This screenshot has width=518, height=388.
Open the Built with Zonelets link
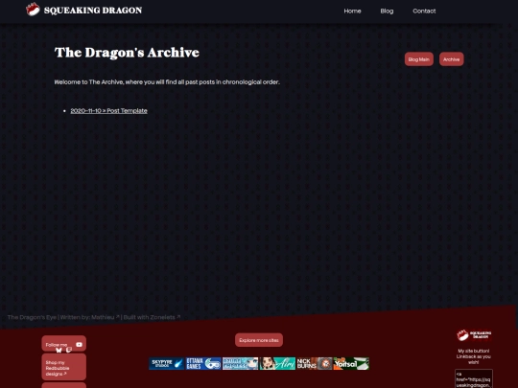(152, 317)
